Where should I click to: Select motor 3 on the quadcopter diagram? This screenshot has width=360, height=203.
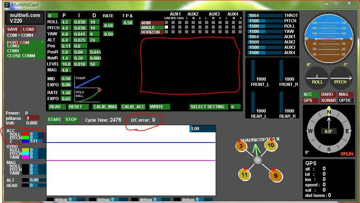tap(241, 146)
